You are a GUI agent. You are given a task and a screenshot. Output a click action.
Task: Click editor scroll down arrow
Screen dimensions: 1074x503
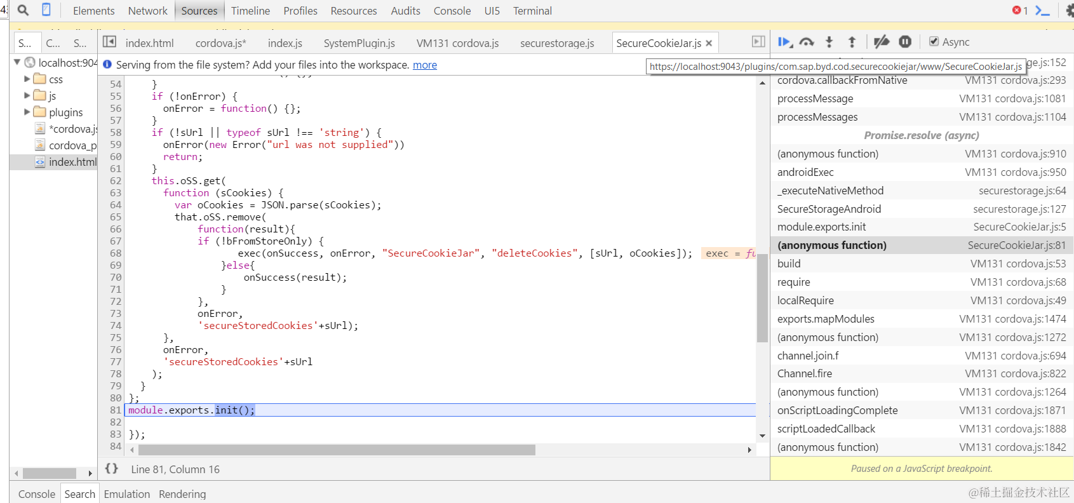[x=762, y=436]
